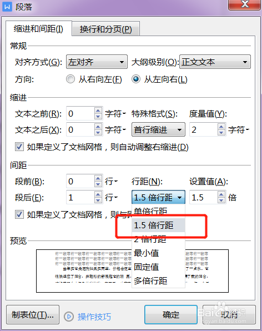Increase 段后 spacing with up arrow
Viewport: 262px width, 331px height.
tap(98, 194)
